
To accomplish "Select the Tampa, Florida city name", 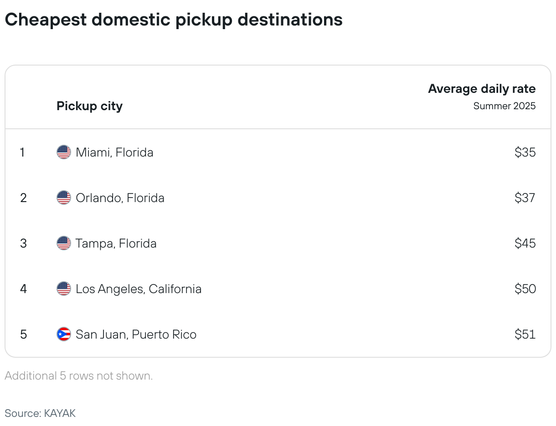I will coord(116,243).
